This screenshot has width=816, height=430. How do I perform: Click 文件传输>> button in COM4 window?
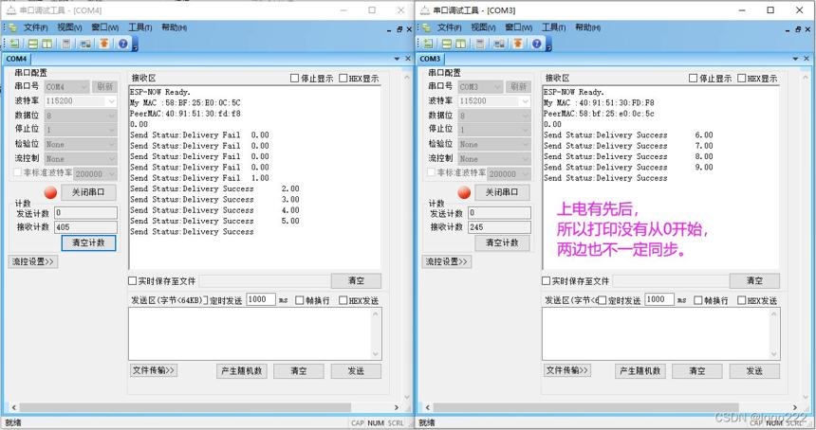[x=153, y=370]
